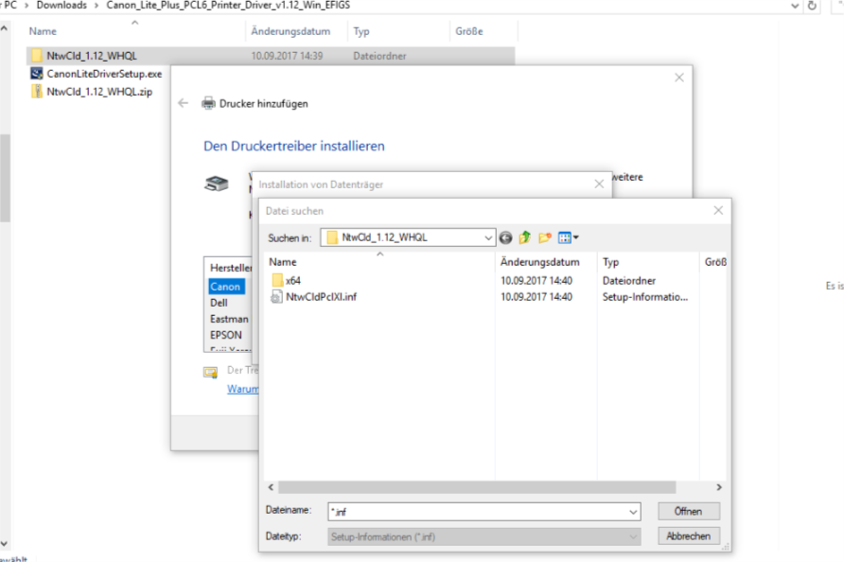Click the certificate icon beside 'Der Tre'
Image resolution: width=844 pixels, height=562 pixels.
(210, 372)
